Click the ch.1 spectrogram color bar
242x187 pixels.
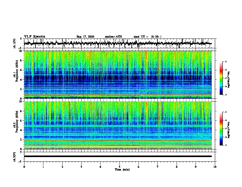221,78
